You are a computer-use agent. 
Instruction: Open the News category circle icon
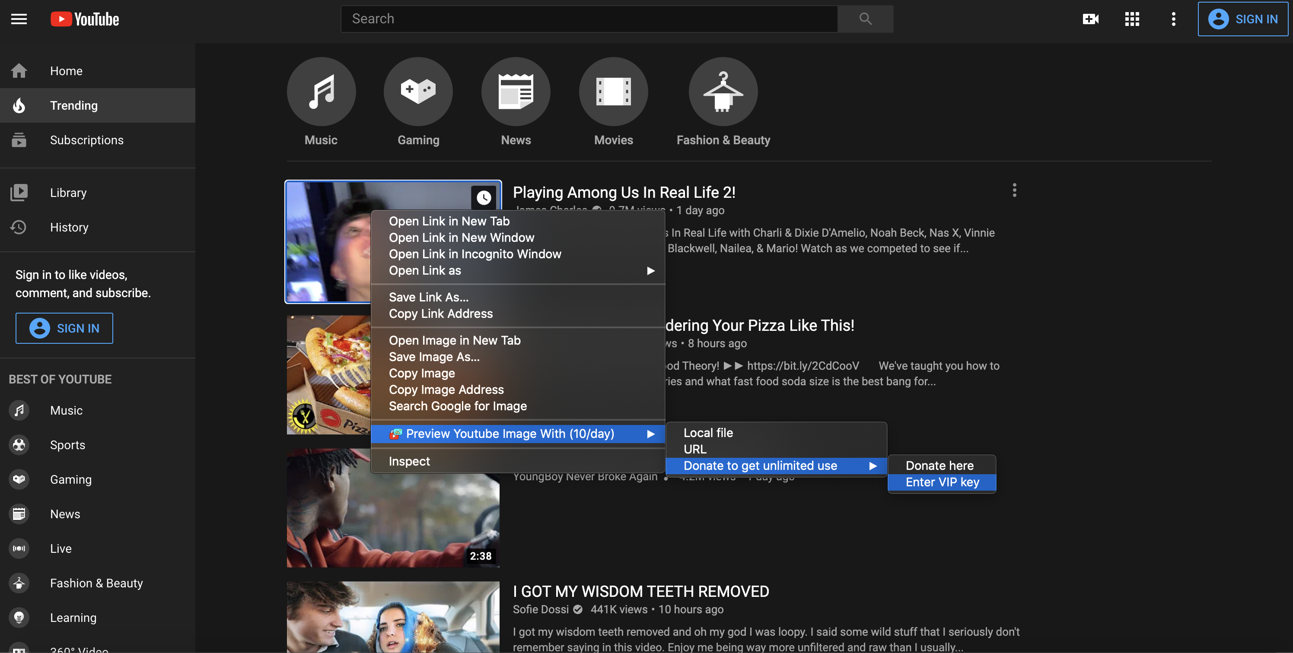pos(516,91)
